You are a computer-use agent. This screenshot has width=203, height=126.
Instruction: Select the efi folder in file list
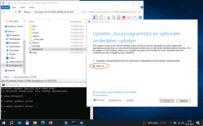point(32,29)
